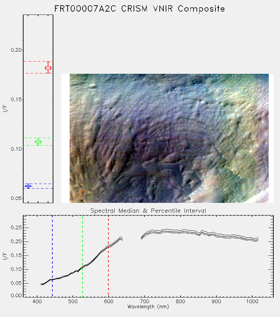Click the 1000 wavelength tick label
The image size is (280, 317).
(252, 301)
